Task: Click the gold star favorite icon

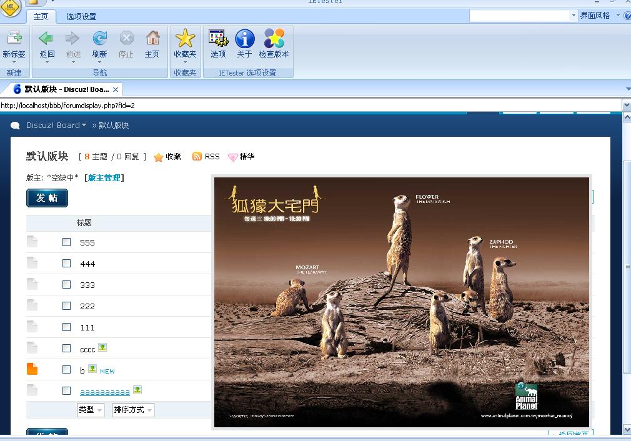Action: pyautogui.click(x=159, y=157)
